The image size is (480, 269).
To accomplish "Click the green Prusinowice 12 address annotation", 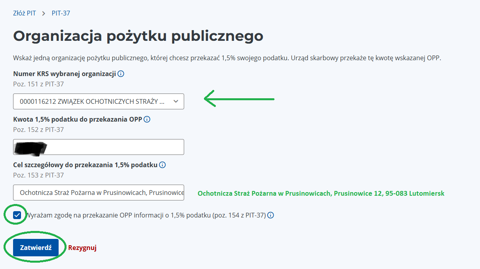I will [321, 193].
